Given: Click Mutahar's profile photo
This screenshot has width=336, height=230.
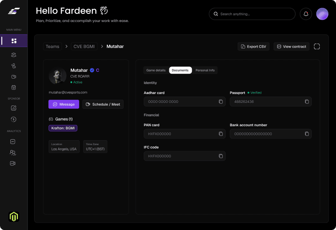Looking at the screenshot, I should pyautogui.click(x=57, y=76).
